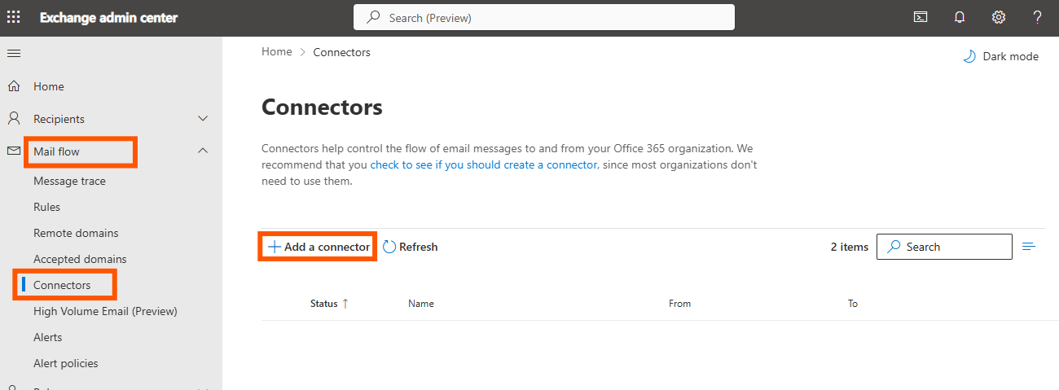Open the app launcher waffle icon
Image resolution: width=1059 pixels, height=390 pixels.
point(14,17)
